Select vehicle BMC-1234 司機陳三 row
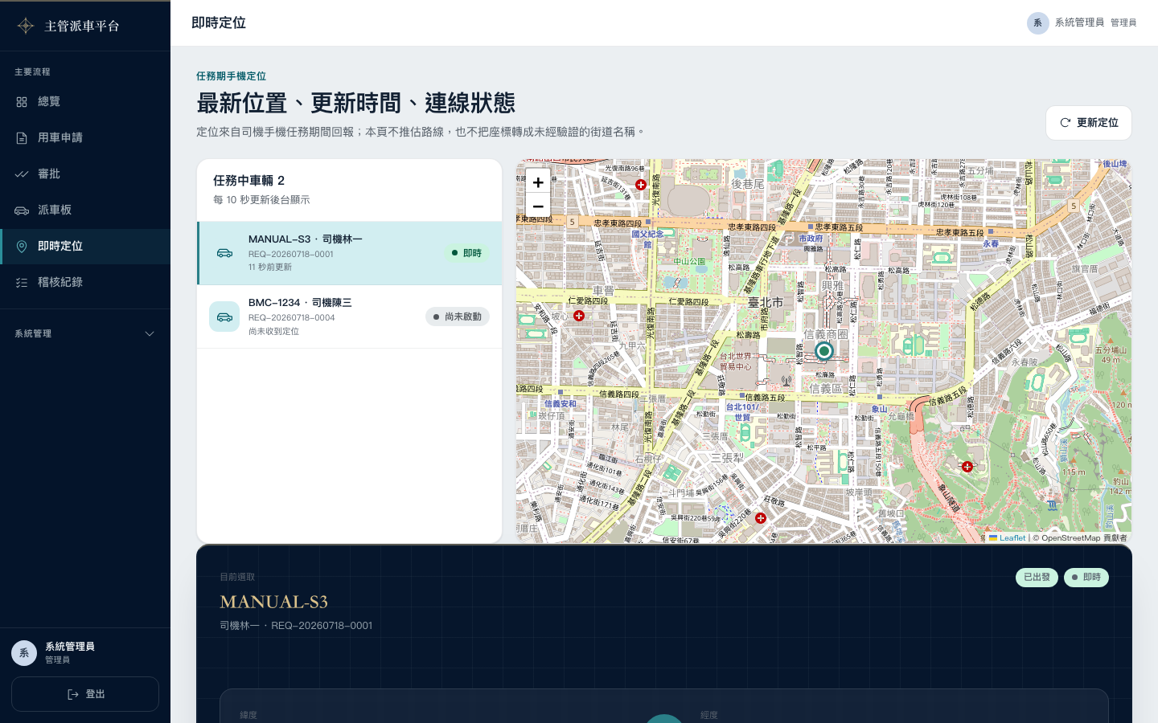This screenshot has height=723, width=1158. [350, 317]
